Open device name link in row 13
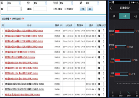The height and width of the screenshot is (98, 139). 22,95
